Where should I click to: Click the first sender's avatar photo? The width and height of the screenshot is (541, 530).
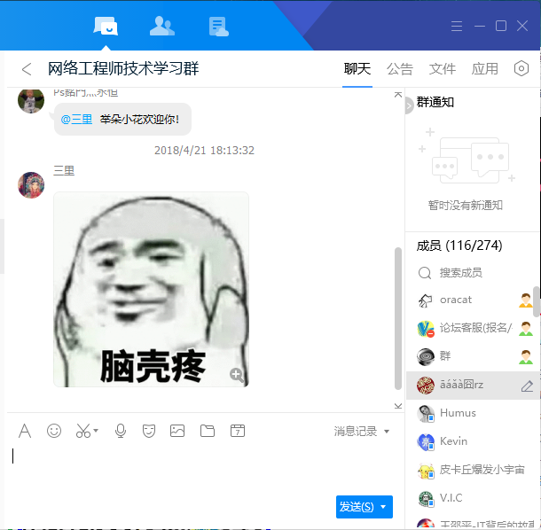(x=31, y=101)
